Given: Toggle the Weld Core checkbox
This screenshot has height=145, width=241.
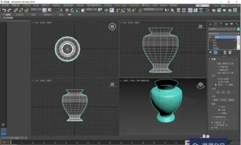Looking at the screenshot, I should (219, 67).
